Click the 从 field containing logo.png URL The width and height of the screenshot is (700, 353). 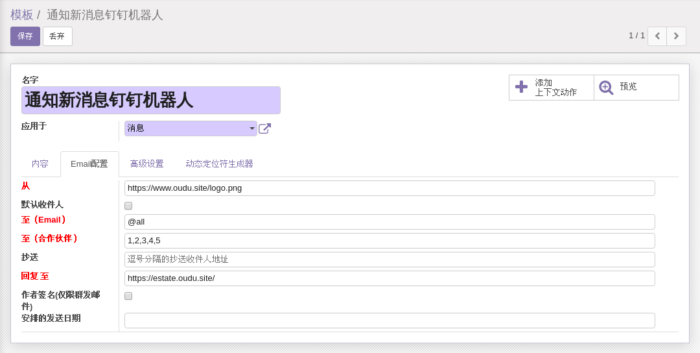click(x=390, y=188)
